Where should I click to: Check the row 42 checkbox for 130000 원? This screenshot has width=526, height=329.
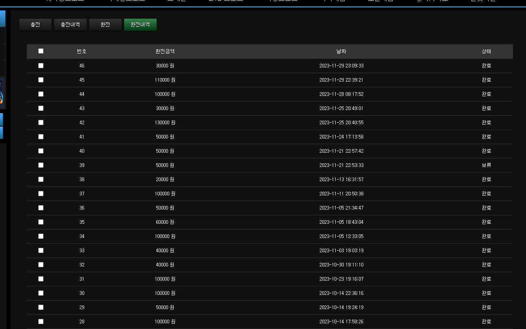coord(41,123)
